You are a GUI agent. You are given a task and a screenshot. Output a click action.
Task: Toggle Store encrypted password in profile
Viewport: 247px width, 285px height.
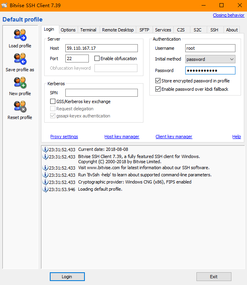(158, 80)
